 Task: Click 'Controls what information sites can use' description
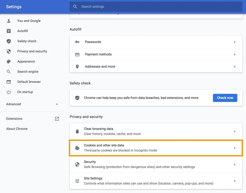149,183
